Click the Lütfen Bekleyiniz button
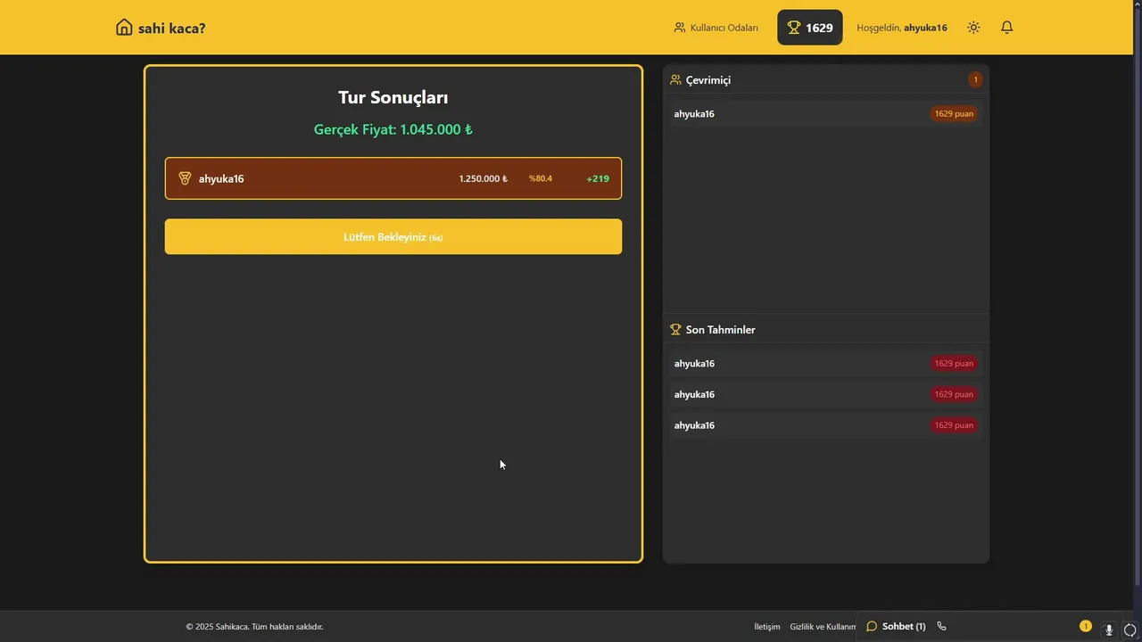 point(393,237)
